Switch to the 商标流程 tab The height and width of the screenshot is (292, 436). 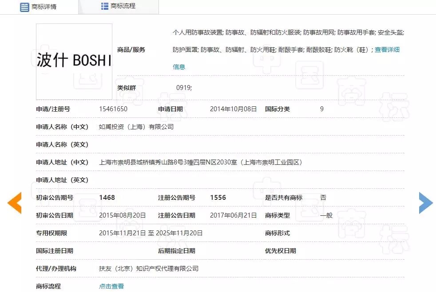coord(119,6)
